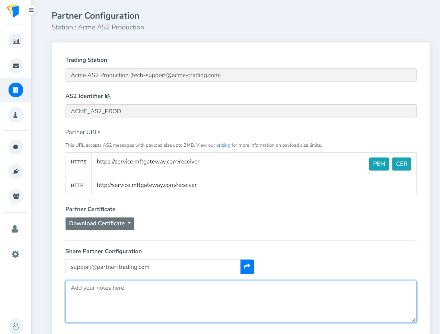440x334 pixels.
Task: Open the pricing link for payload size limits
Action: 223,145
